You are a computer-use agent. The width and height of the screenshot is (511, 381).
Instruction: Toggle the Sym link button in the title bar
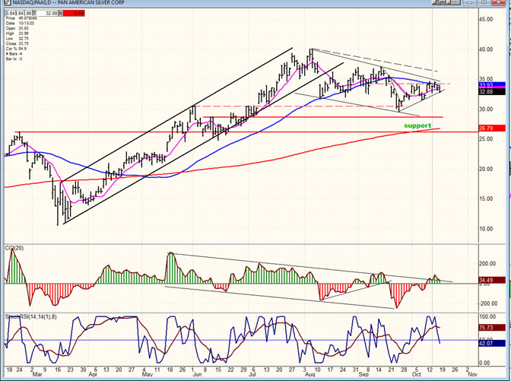440,2
